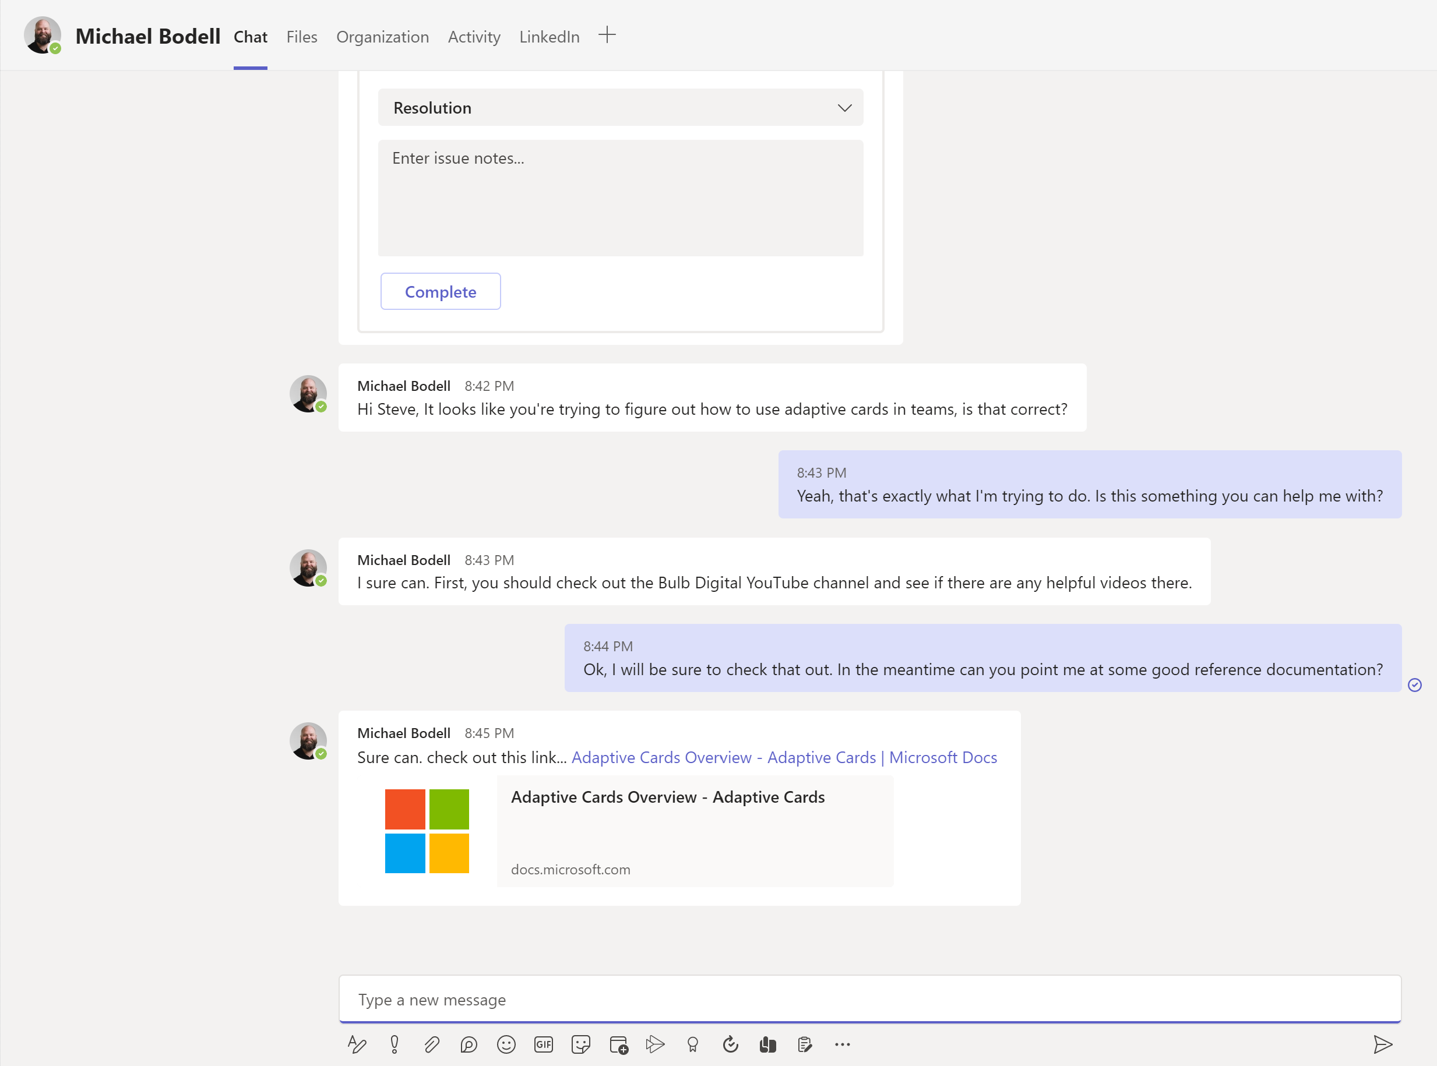
Task: Open the sticker picker
Action: 580,1044
